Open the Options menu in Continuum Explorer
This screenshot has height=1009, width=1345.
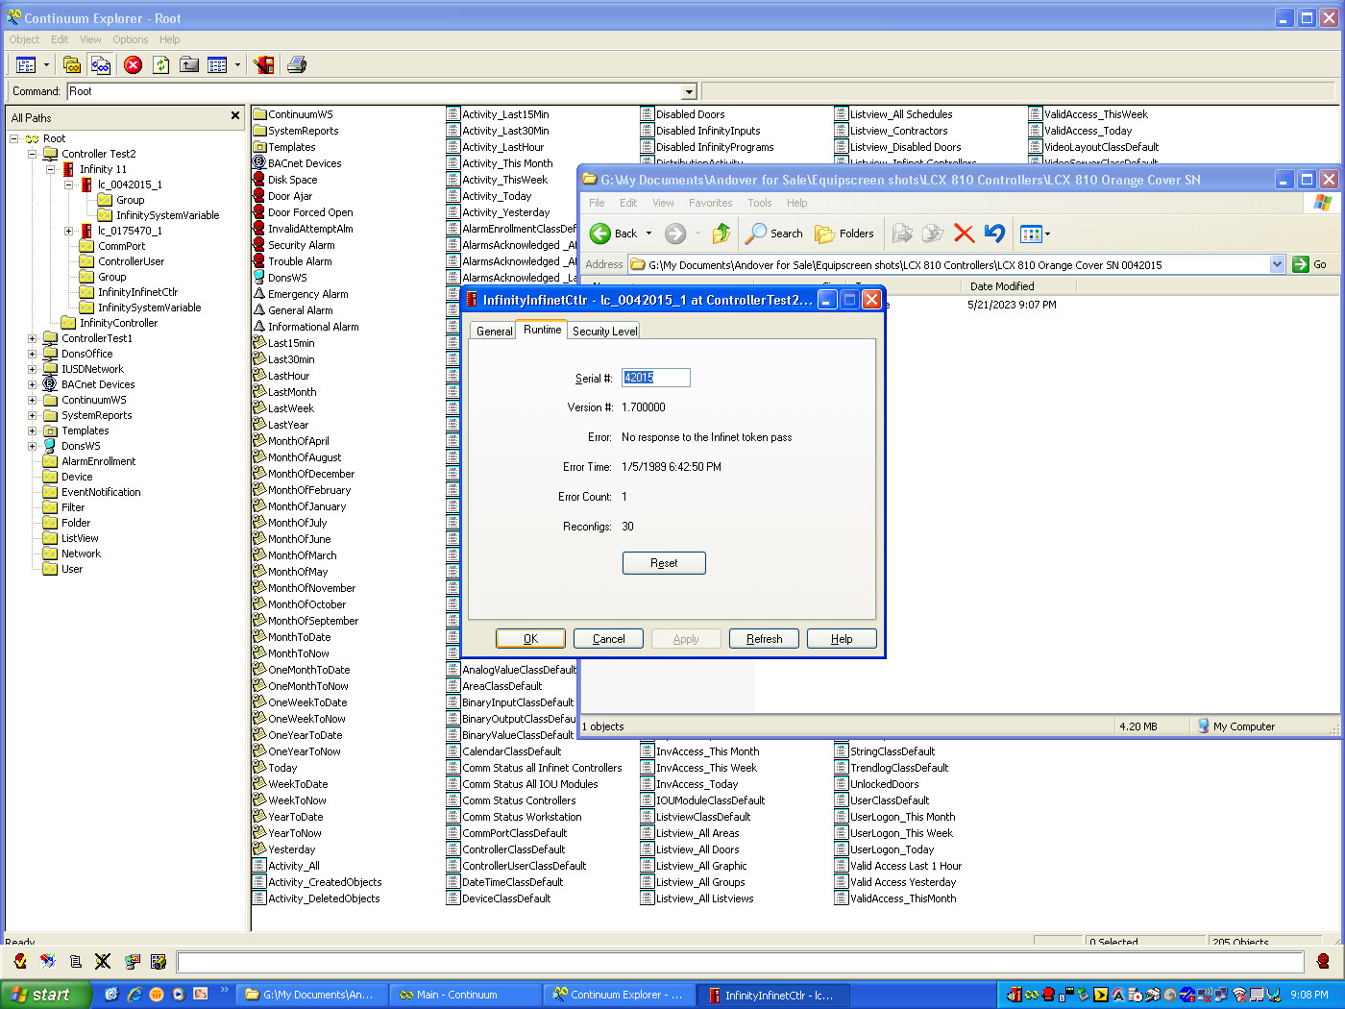point(131,39)
